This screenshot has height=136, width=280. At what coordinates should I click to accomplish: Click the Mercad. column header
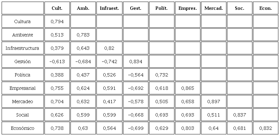coord(213,8)
